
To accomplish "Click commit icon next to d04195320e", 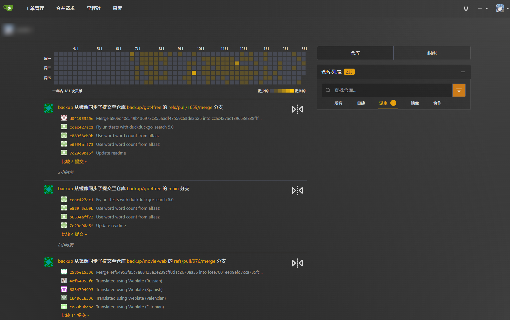I will coord(64,118).
